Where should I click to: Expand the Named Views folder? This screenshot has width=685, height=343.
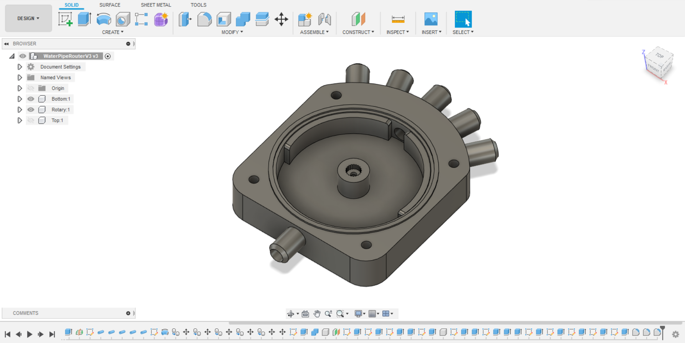click(x=20, y=77)
